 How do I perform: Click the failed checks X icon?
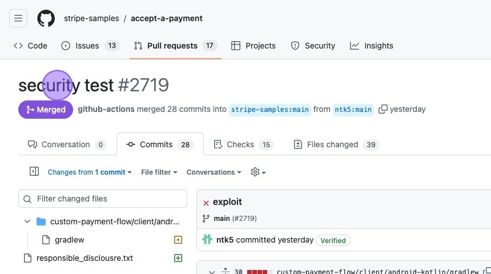(x=206, y=203)
